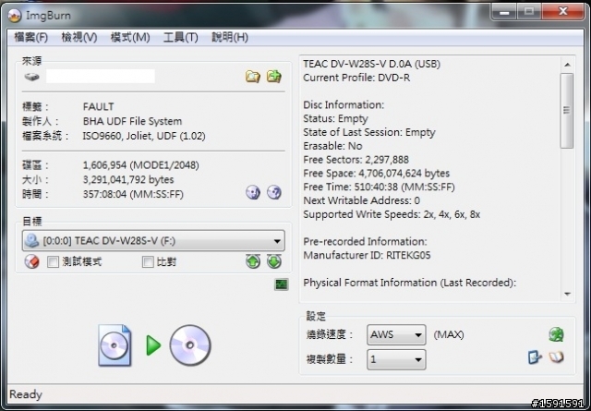This screenshot has height=411, width=591.
Task: Click the source file path input field
Action: click(x=101, y=76)
